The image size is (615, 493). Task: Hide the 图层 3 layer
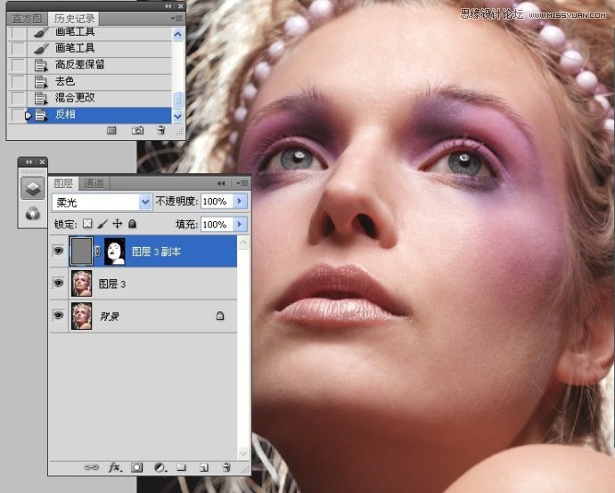click(59, 283)
